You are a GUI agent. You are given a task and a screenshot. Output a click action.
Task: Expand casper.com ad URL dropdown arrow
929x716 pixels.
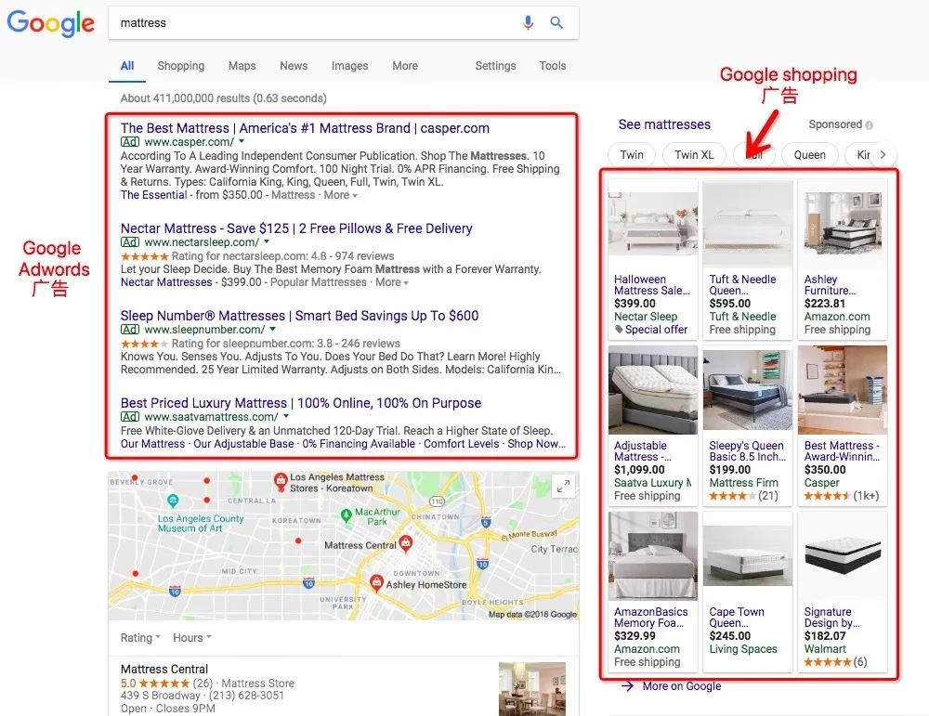242,142
